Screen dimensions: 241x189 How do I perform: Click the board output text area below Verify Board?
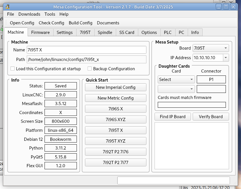pos(192,146)
